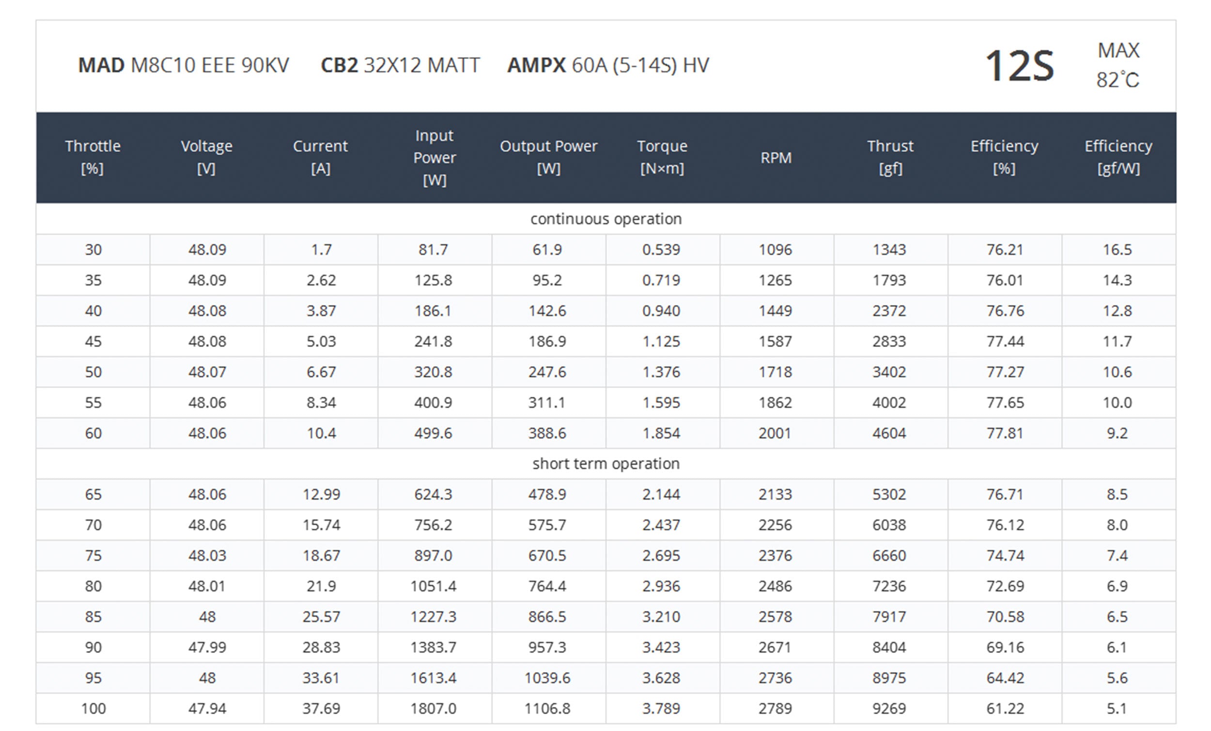Click the Voltage [V] column header
The height and width of the screenshot is (731, 1211).
(x=206, y=157)
